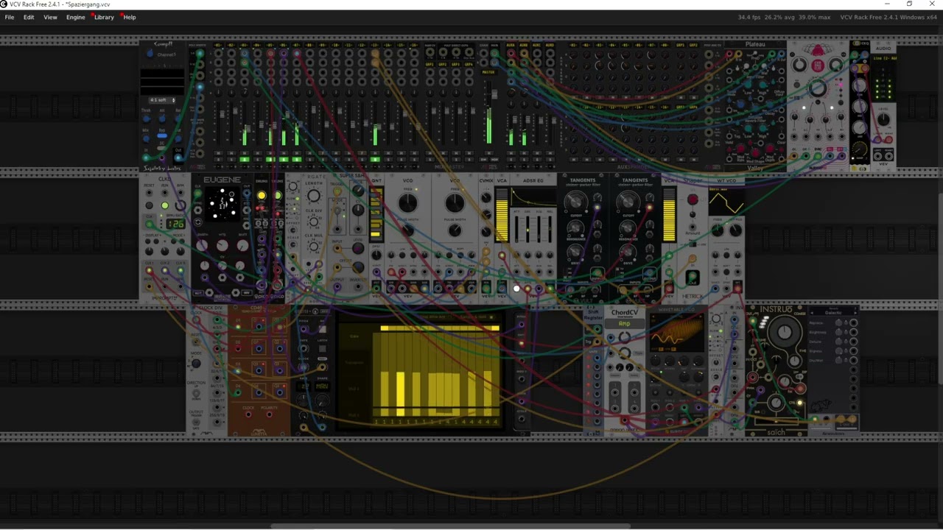Click the frame rate readout in menu bar

coord(750,17)
